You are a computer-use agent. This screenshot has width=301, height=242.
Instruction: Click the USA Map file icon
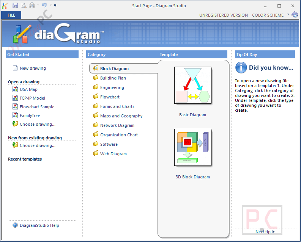click(x=15, y=89)
